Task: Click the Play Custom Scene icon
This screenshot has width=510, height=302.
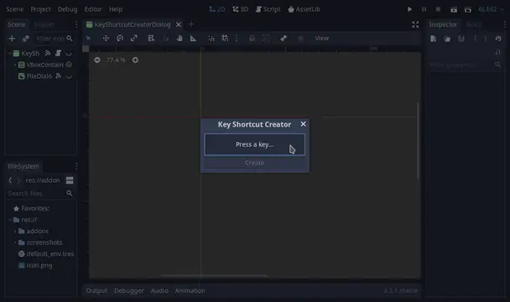Action: pos(468,9)
